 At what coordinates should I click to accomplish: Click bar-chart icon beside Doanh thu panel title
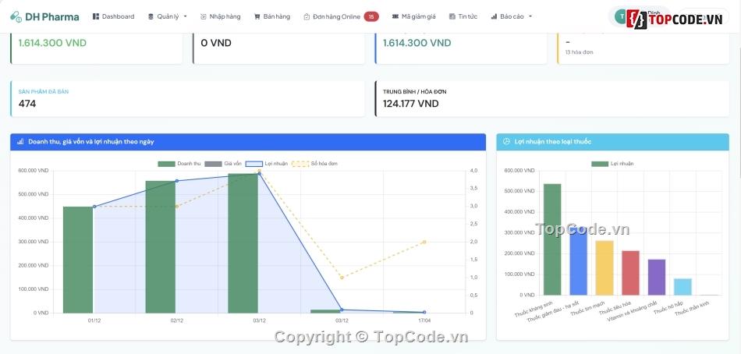[20, 141]
